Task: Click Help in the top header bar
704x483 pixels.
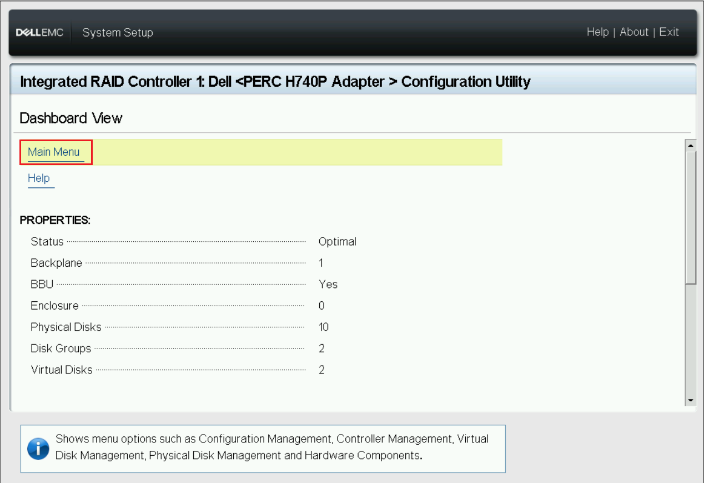Action: tap(597, 32)
